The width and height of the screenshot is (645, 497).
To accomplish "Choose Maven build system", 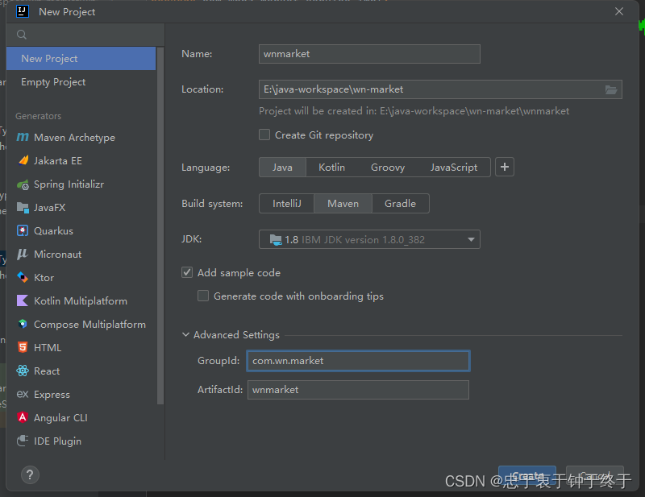I will coord(343,204).
